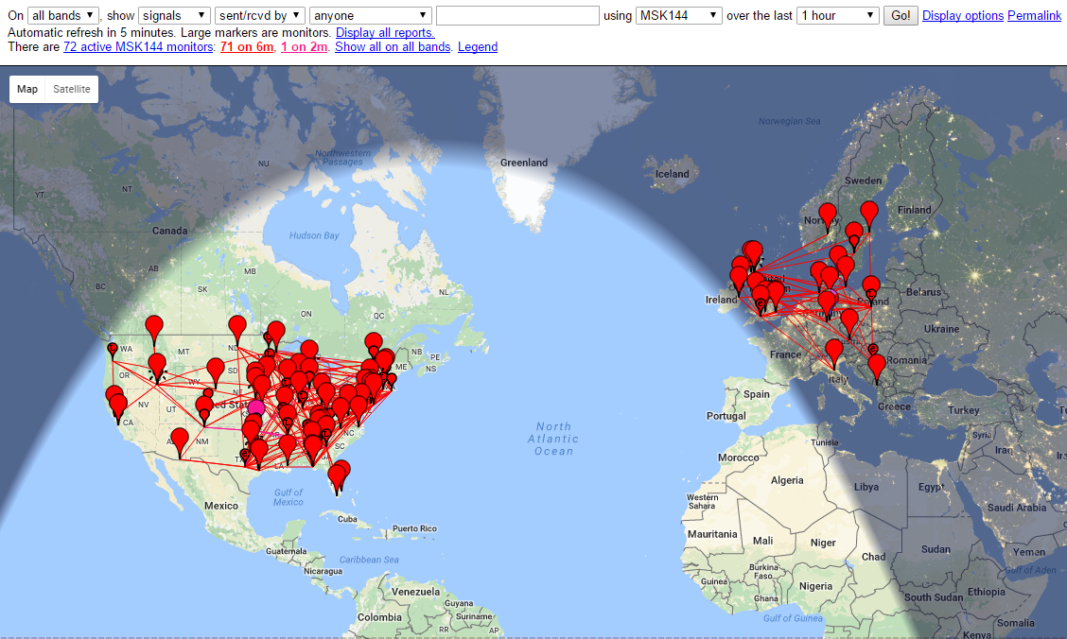1067x639 pixels.
Task: Expand the 'signals' show dropdown
Action: (x=174, y=16)
